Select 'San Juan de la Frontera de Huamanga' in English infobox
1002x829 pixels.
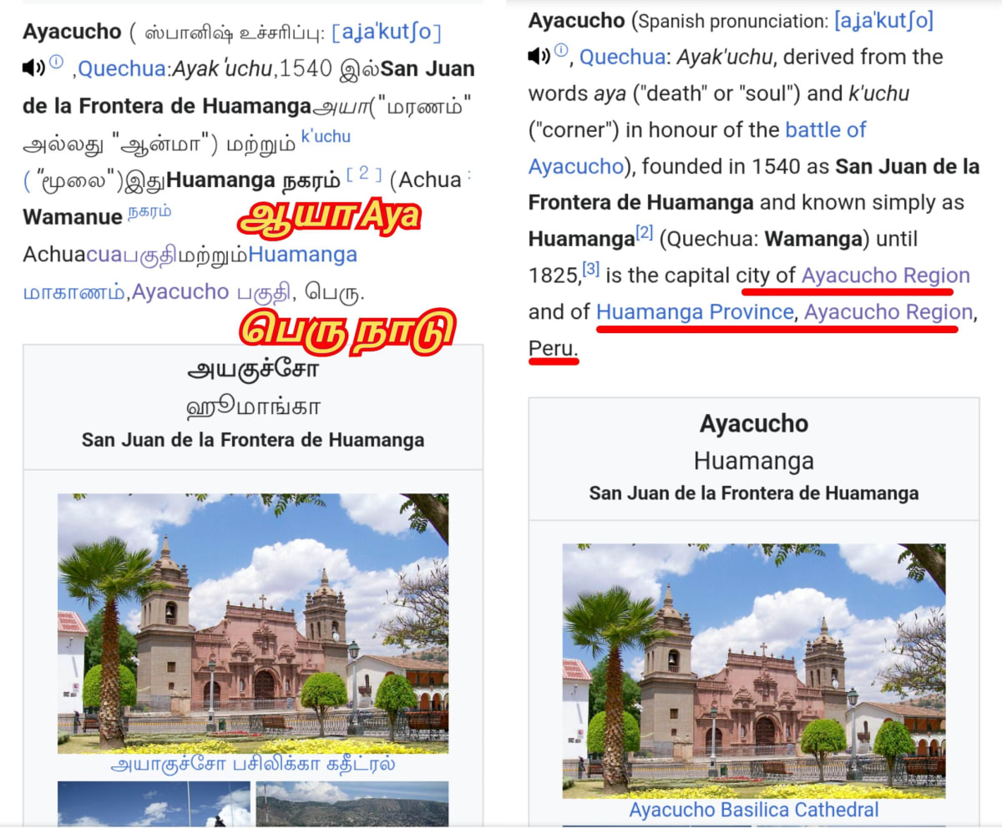click(x=754, y=493)
